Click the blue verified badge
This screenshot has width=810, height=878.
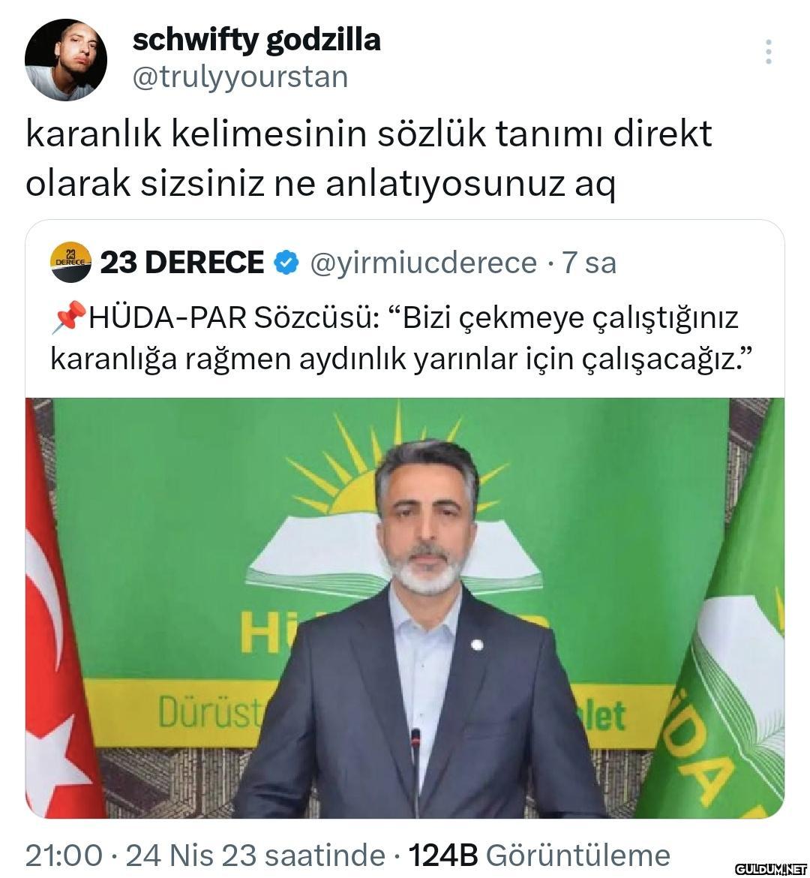pyautogui.click(x=286, y=263)
